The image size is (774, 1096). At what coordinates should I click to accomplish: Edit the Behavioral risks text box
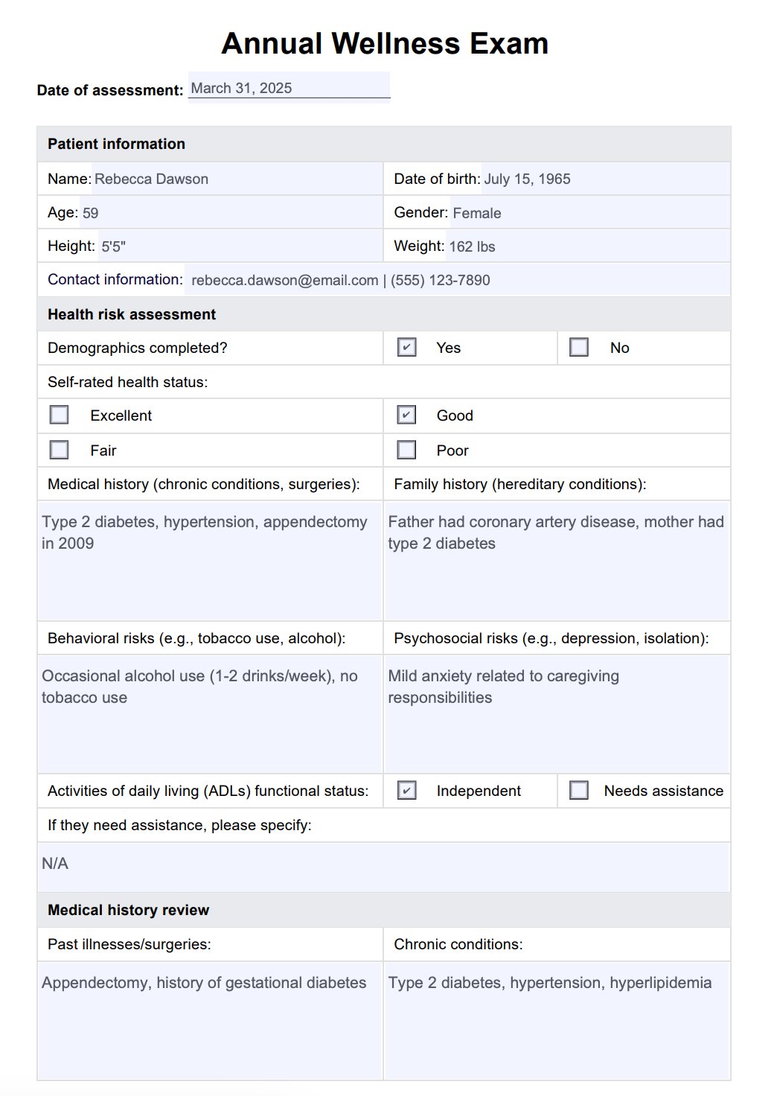tap(209, 714)
